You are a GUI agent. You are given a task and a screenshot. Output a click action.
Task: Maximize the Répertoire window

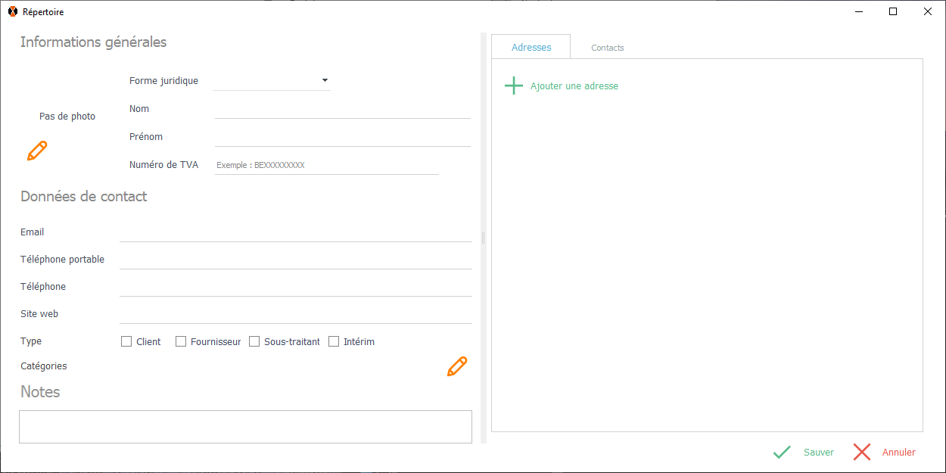click(x=893, y=12)
